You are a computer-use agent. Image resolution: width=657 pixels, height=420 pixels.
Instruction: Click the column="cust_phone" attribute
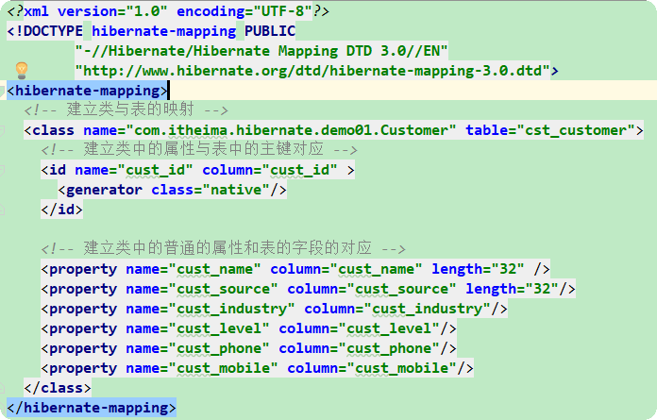coord(359,348)
